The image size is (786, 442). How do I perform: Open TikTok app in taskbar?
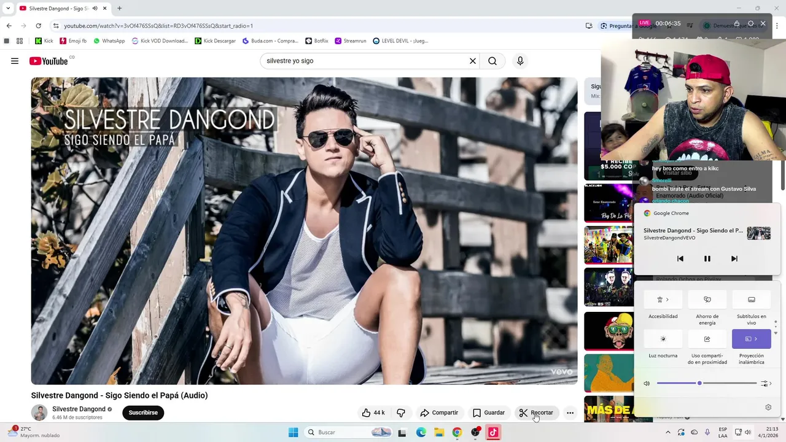(x=493, y=432)
